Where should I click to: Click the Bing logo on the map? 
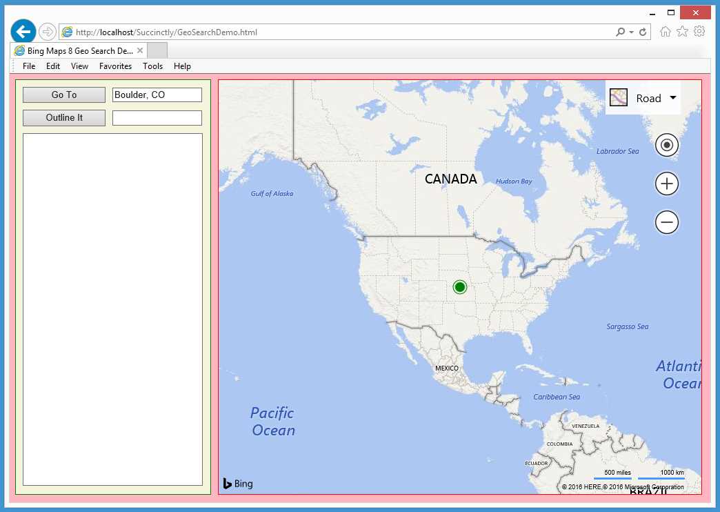(237, 484)
